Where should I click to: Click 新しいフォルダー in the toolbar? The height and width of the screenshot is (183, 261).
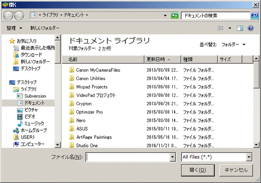click(45, 28)
